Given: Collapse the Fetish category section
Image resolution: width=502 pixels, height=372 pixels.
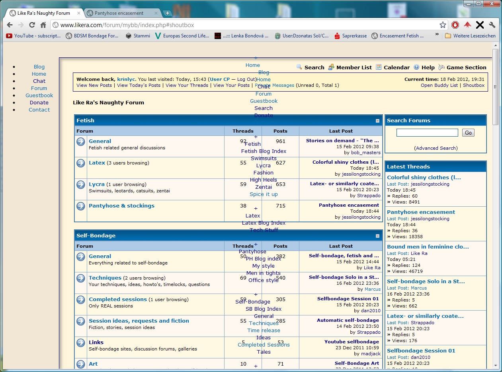Looking at the screenshot, I should [x=377, y=121].
